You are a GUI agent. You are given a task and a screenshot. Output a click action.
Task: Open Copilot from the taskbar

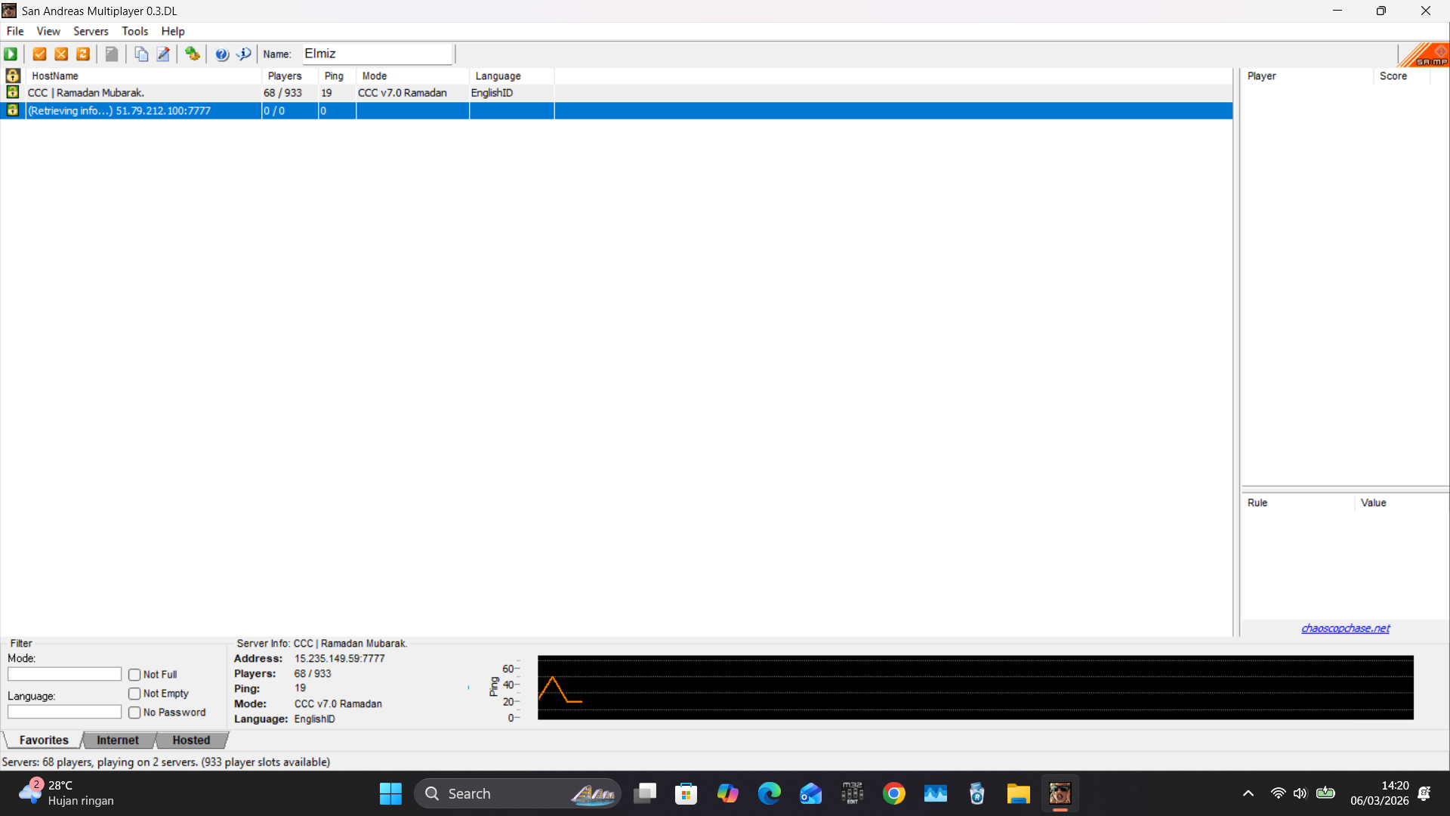coord(727,793)
